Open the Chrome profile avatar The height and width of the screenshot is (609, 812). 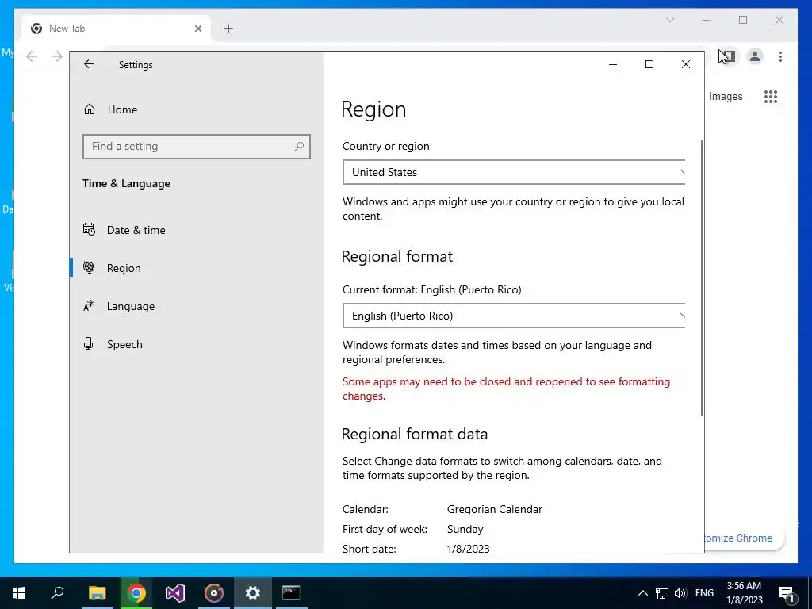pos(755,56)
